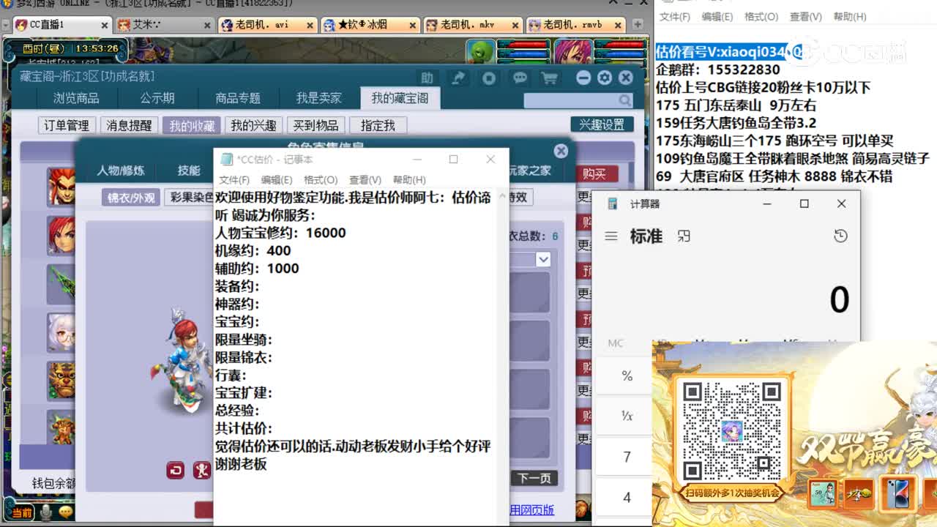Viewport: 937px width, 527px height.
Task: Close the 艾米 tab
Action: [208, 26]
